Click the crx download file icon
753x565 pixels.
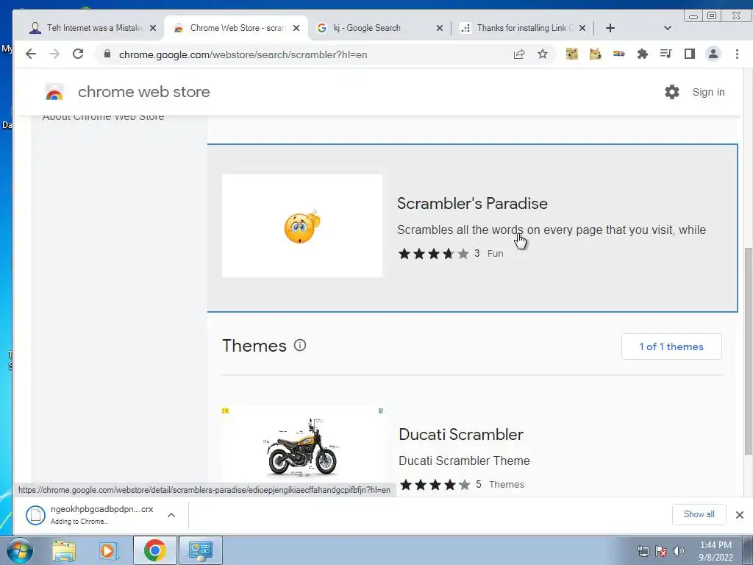[35, 515]
